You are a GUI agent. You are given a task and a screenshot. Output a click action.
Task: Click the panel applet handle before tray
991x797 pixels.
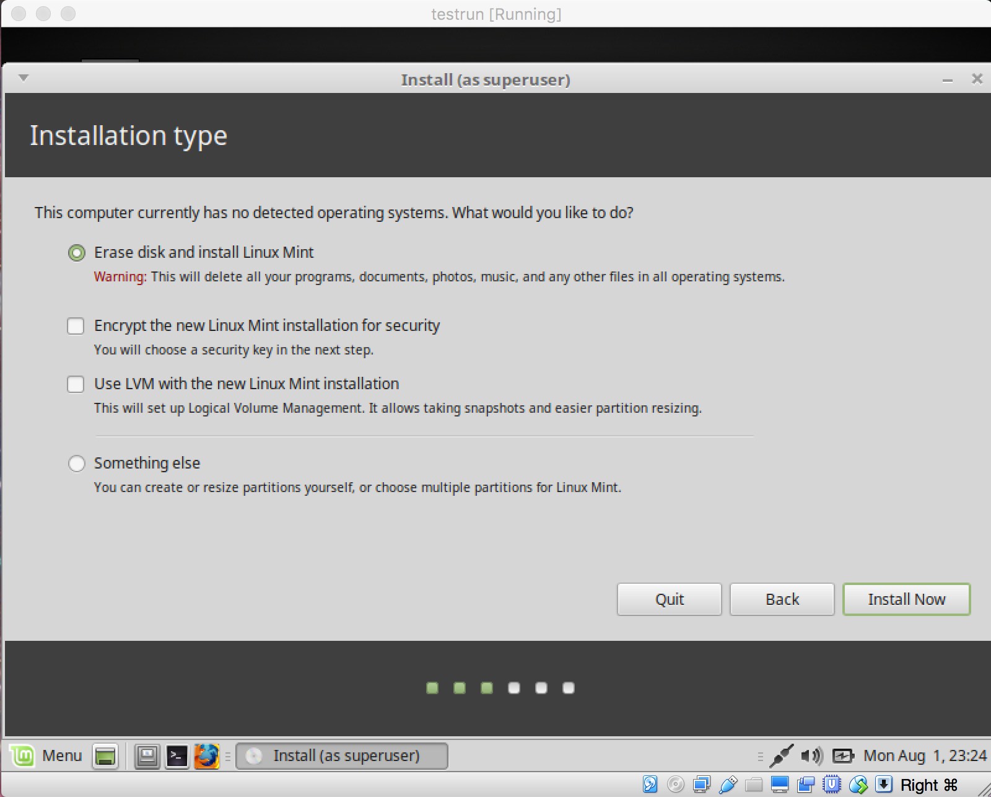point(760,756)
